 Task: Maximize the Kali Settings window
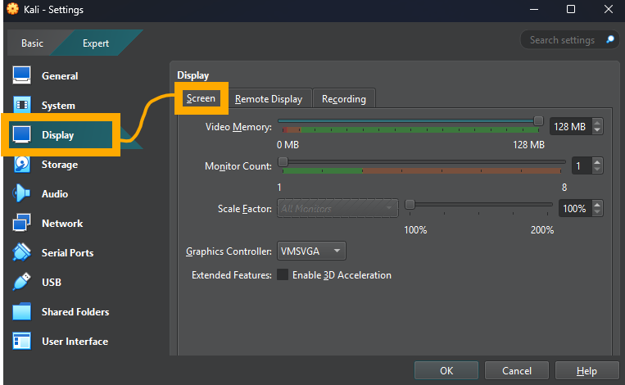(x=571, y=9)
